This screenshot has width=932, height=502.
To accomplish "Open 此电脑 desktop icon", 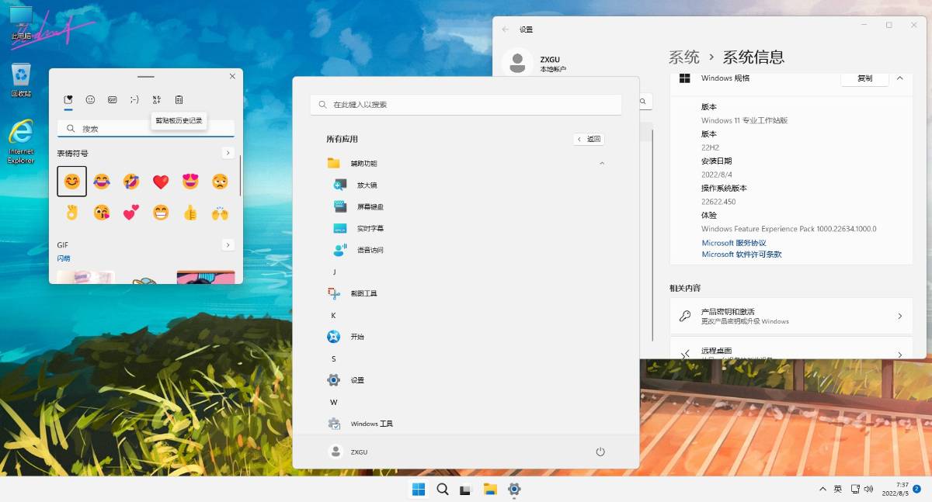I will coord(21,23).
